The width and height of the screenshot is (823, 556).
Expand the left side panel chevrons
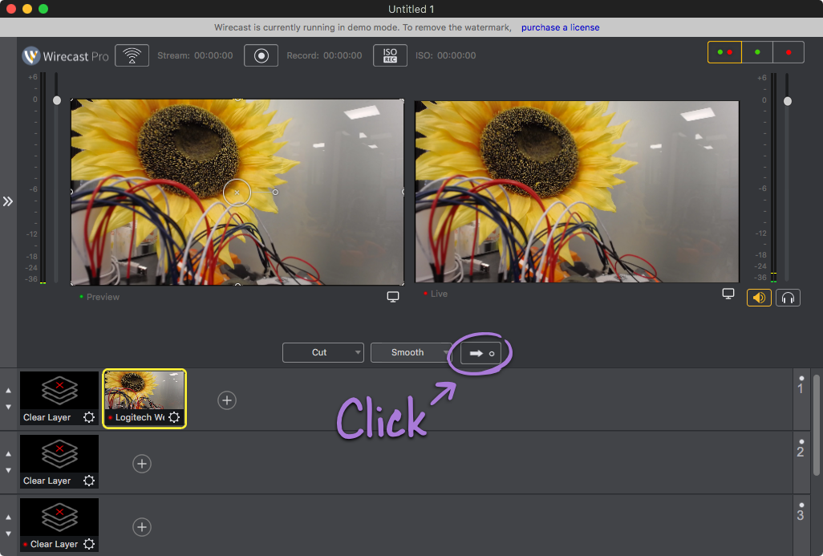point(8,201)
